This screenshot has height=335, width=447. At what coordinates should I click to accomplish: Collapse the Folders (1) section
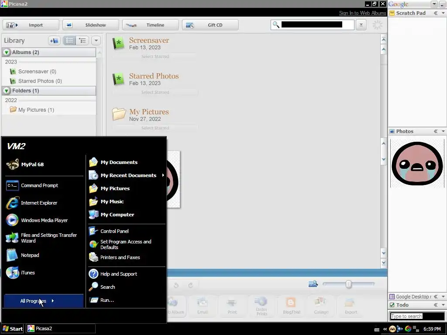click(x=6, y=91)
